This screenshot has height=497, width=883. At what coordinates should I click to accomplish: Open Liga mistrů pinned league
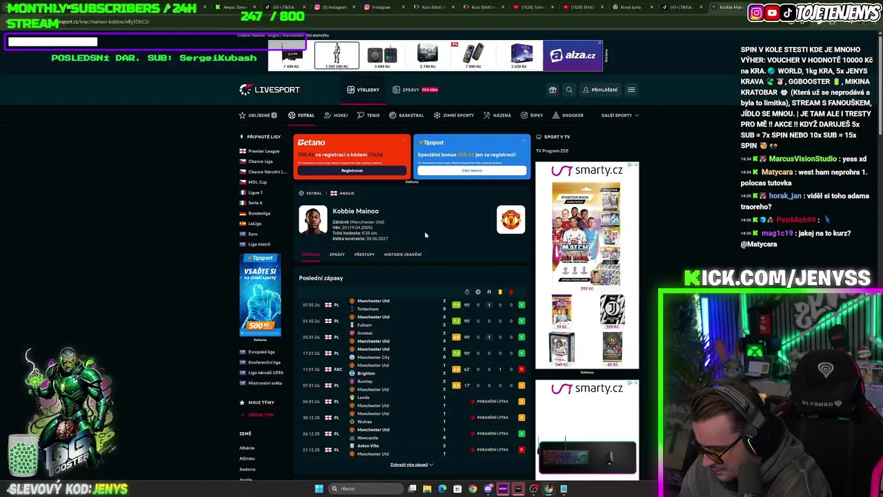[x=255, y=244]
